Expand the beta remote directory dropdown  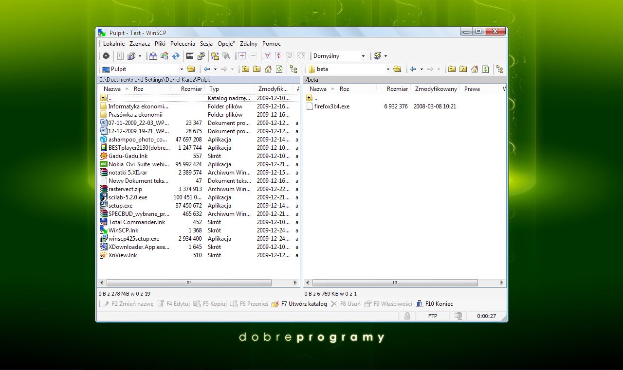(388, 69)
